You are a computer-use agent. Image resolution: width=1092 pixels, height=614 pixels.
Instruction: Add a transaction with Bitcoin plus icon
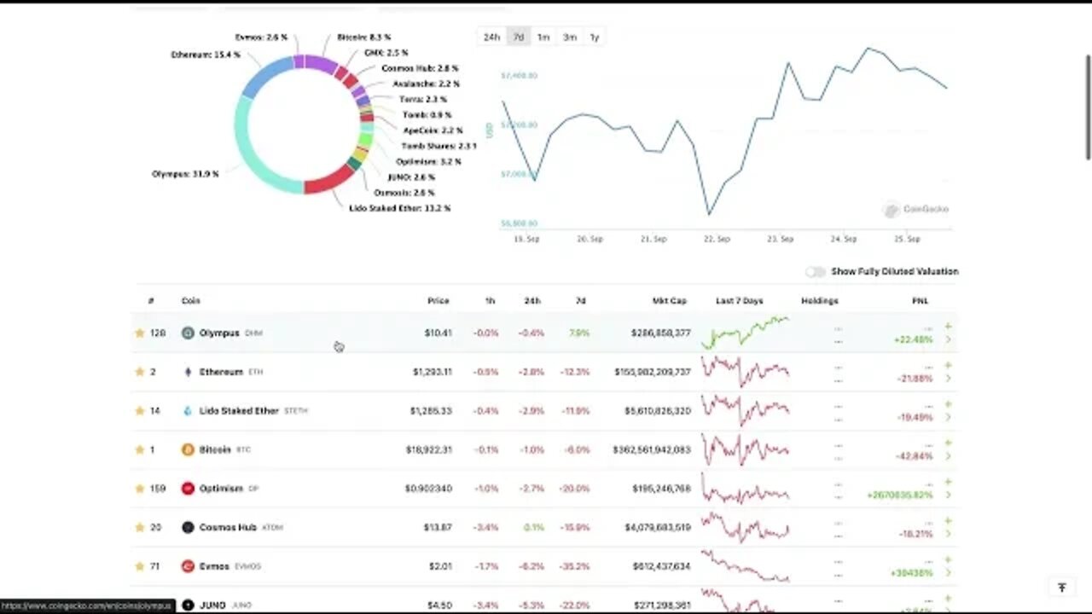[948, 443]
